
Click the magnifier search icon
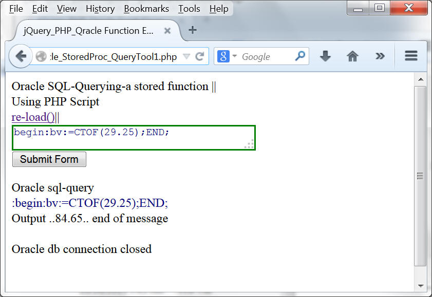click(x=300, y=56)
